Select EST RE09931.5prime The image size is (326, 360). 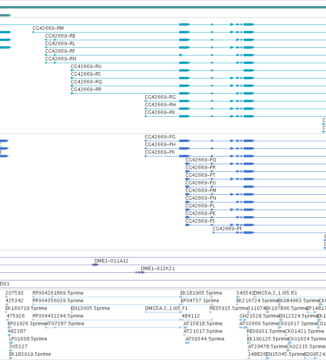coord(266,331)
